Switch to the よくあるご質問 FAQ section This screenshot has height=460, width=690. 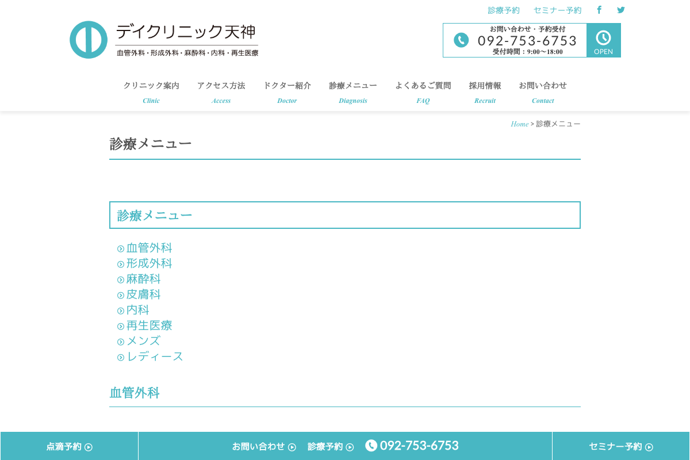423,85
